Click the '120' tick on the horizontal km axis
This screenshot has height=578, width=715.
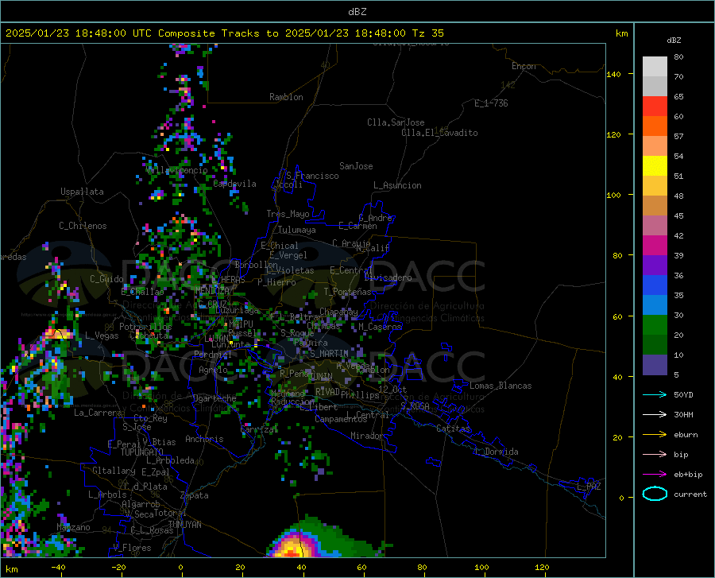click(542, 567)
